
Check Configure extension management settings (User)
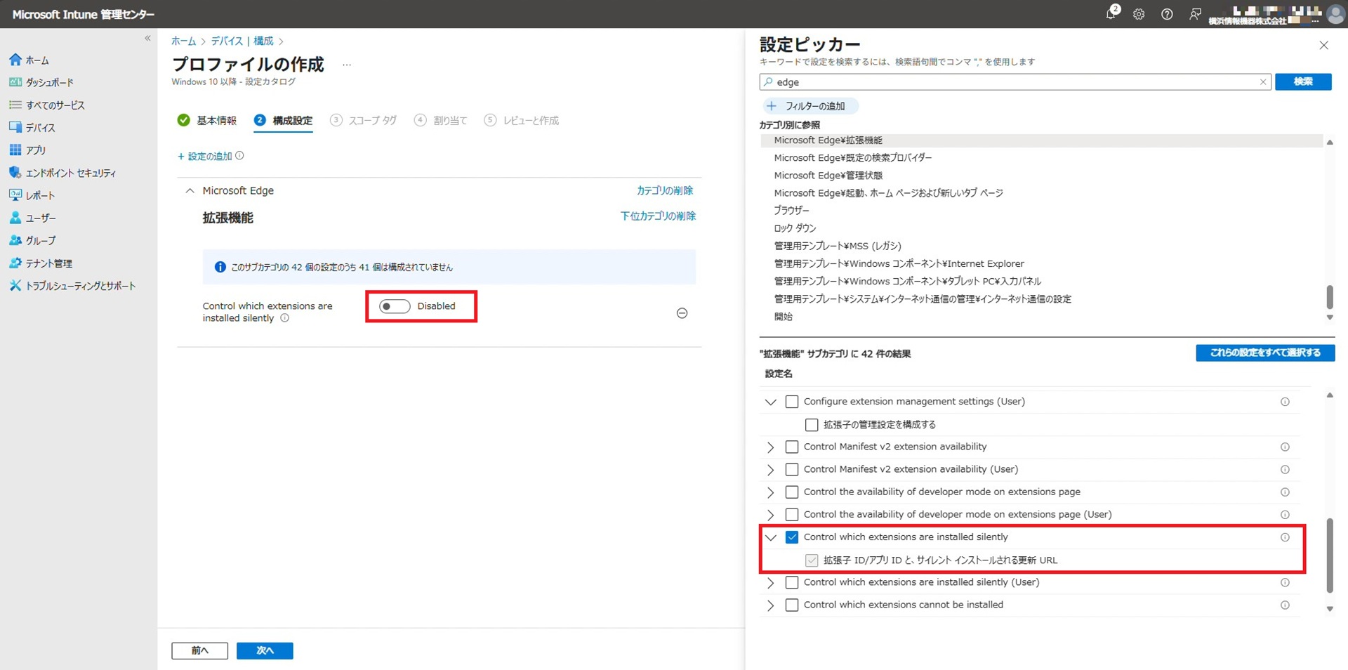coord(792,402)
